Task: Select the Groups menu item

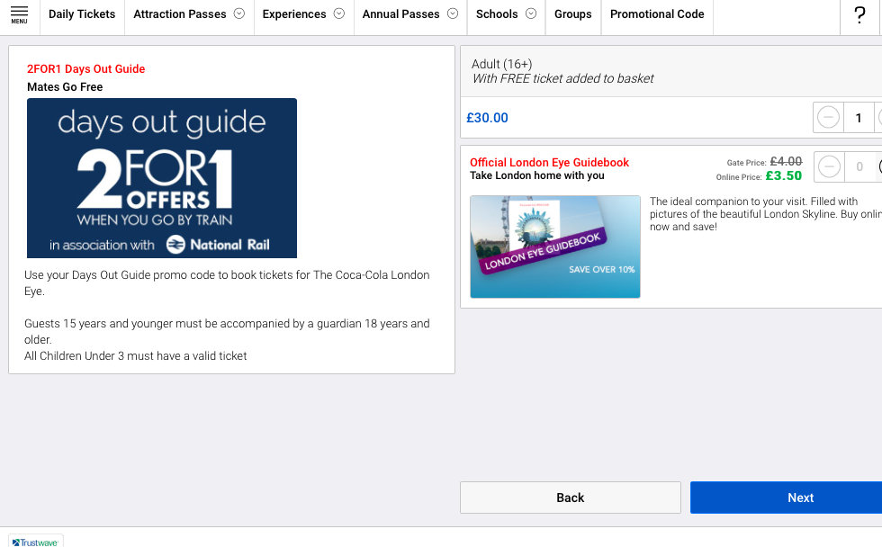Action: (572, 14)
